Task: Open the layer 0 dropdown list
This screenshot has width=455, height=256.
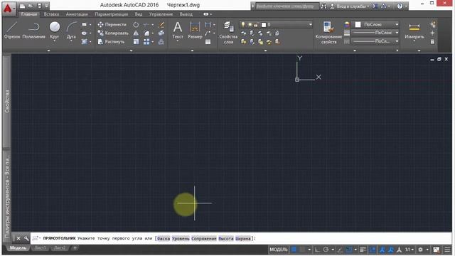Action: [x=310, y=25]
